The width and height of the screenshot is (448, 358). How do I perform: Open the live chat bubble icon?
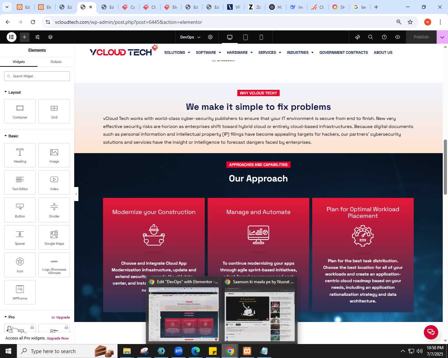click(x=431, y=332)
